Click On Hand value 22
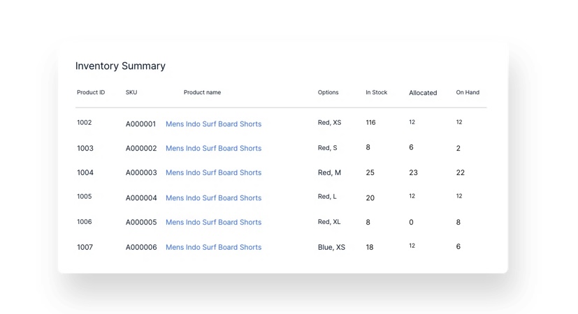 [461, 172]
